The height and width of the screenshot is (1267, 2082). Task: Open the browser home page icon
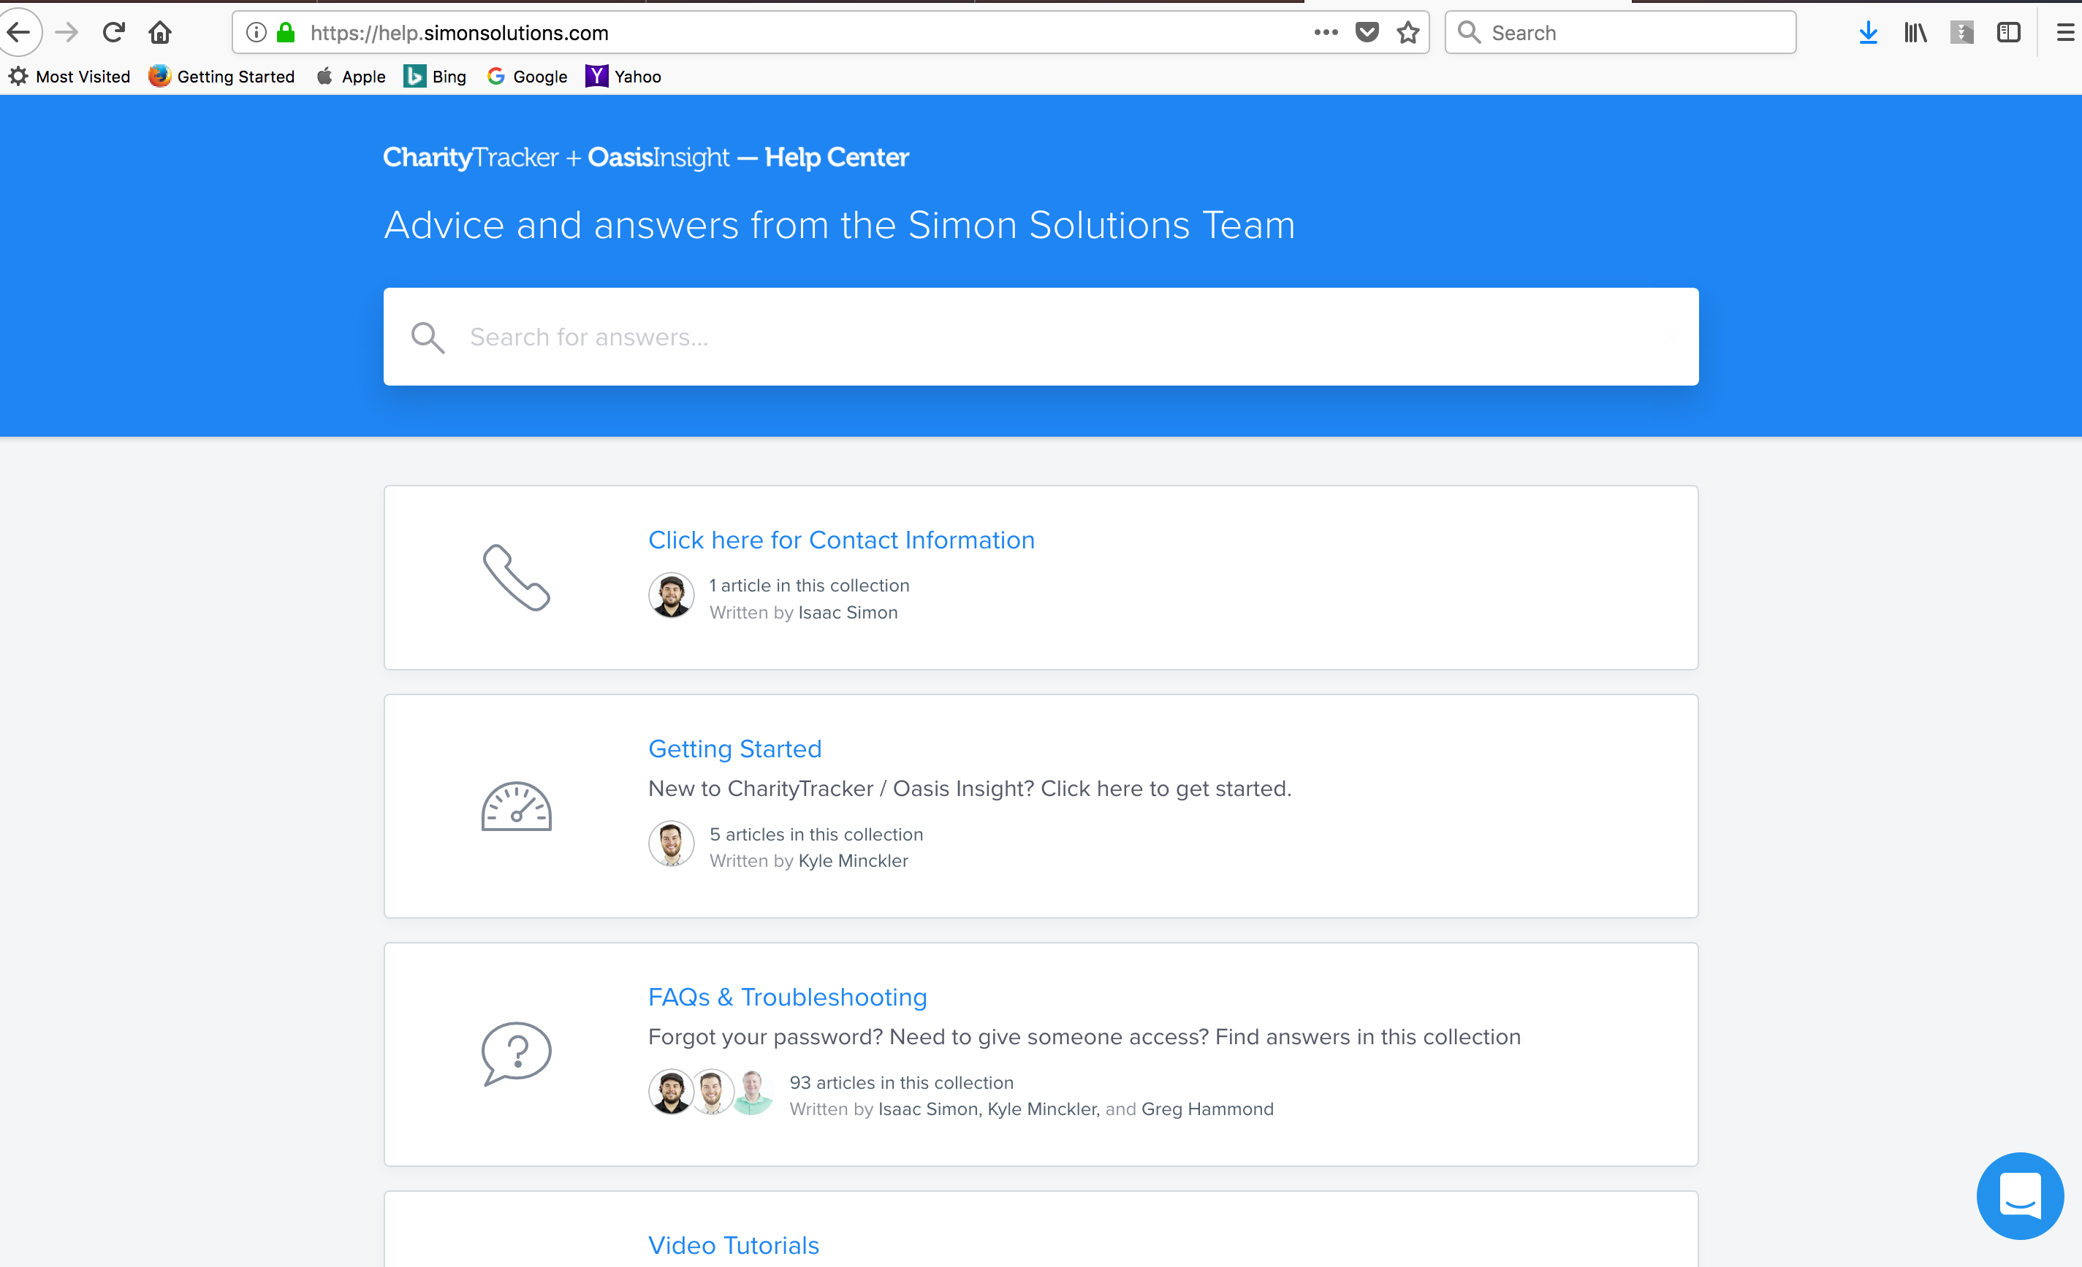(160, 33)
